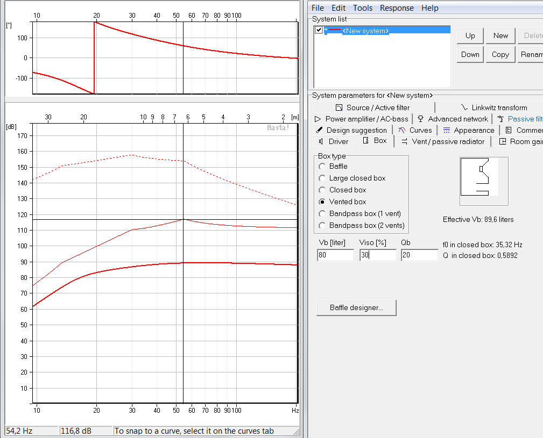This screenshot has height=438, width=543.
Task: Click the f0 in closed box value
Action: click(x=482, y=245)
